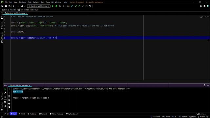Open IDE settings via the top-right gear icon

point(204,6)
